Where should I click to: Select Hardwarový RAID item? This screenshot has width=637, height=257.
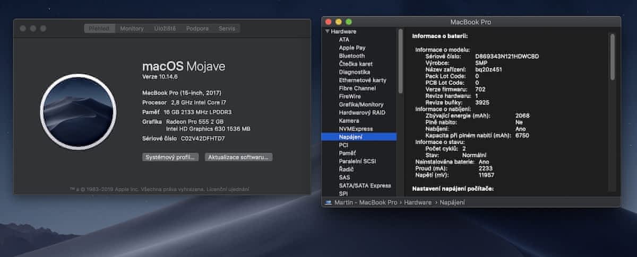(x=362, y=112)
